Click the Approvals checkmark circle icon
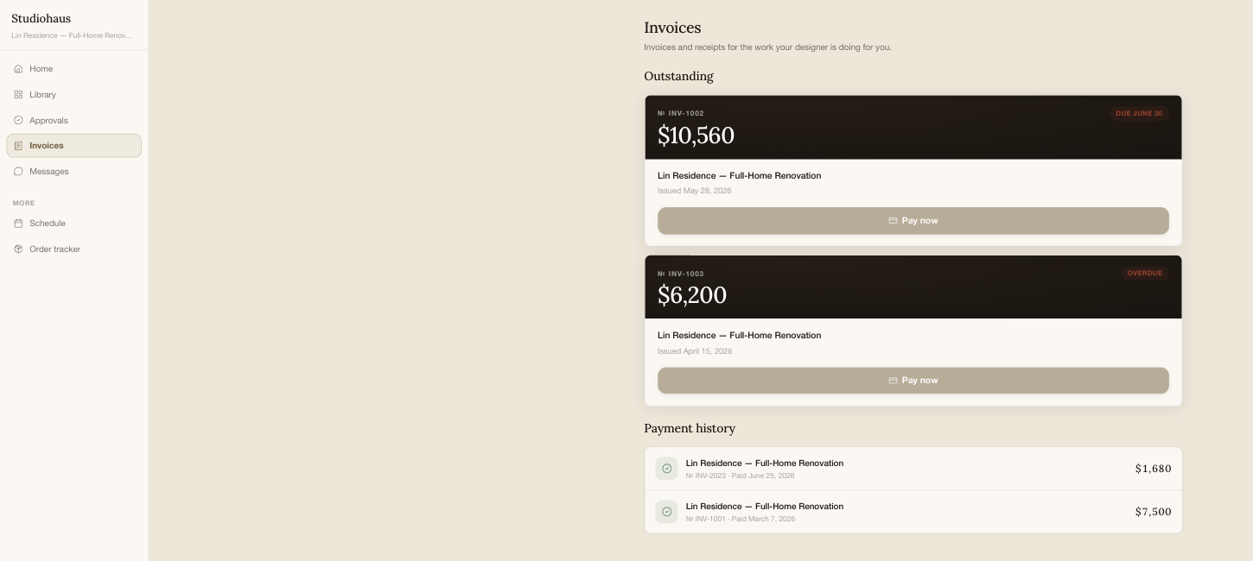Screen dimensions: 1253x561 (18, 121)
